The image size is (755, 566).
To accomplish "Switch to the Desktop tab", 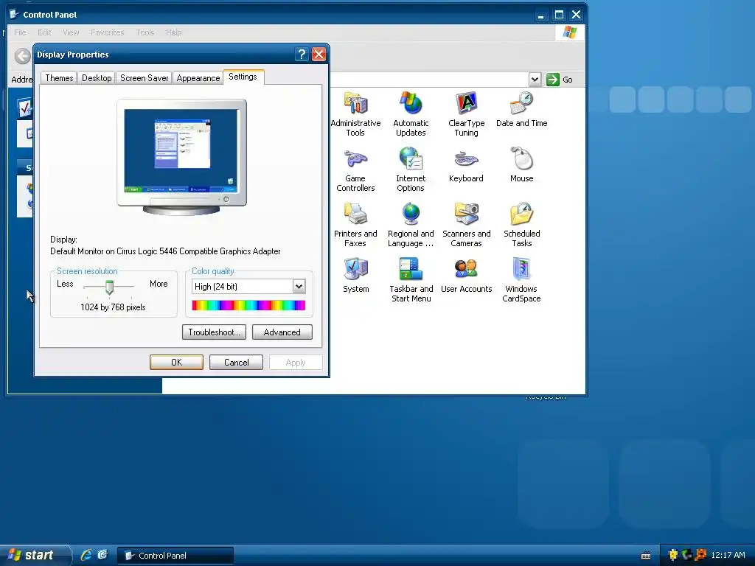I will click(x=97, y=78).
